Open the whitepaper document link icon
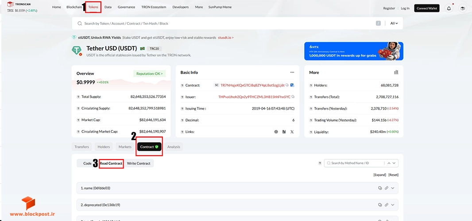This screenshot has height=221, width=472. point(284,132)
